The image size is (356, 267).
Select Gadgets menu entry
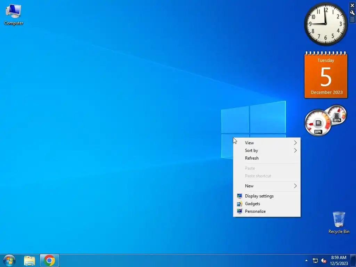click(267, 204)
